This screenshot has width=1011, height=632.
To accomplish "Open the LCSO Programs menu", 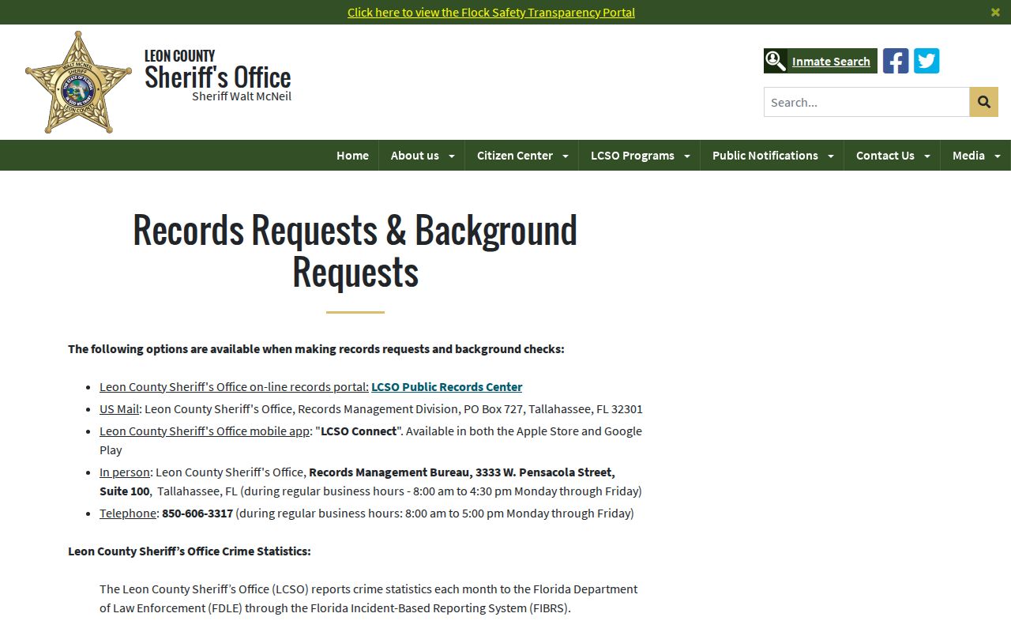I will pos(633,156).
